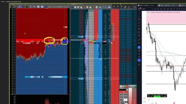The image size is (186, 104).
Task: Open the TradingView hamburger menu with red badge
Action: coord(139,9)
